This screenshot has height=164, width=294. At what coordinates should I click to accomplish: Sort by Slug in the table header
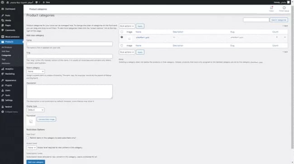tap(232, 32)
